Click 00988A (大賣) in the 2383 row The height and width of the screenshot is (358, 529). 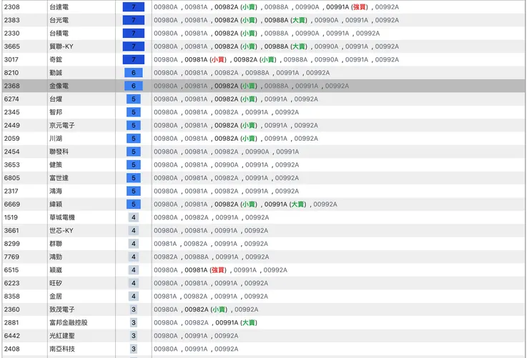point(285,20)
